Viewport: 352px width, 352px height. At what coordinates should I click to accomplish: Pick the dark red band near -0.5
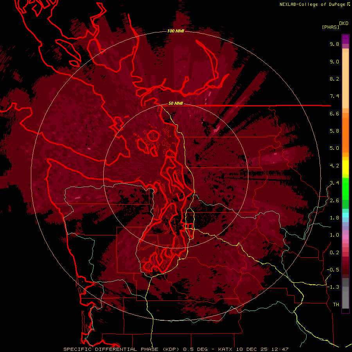tap(345, 269)
